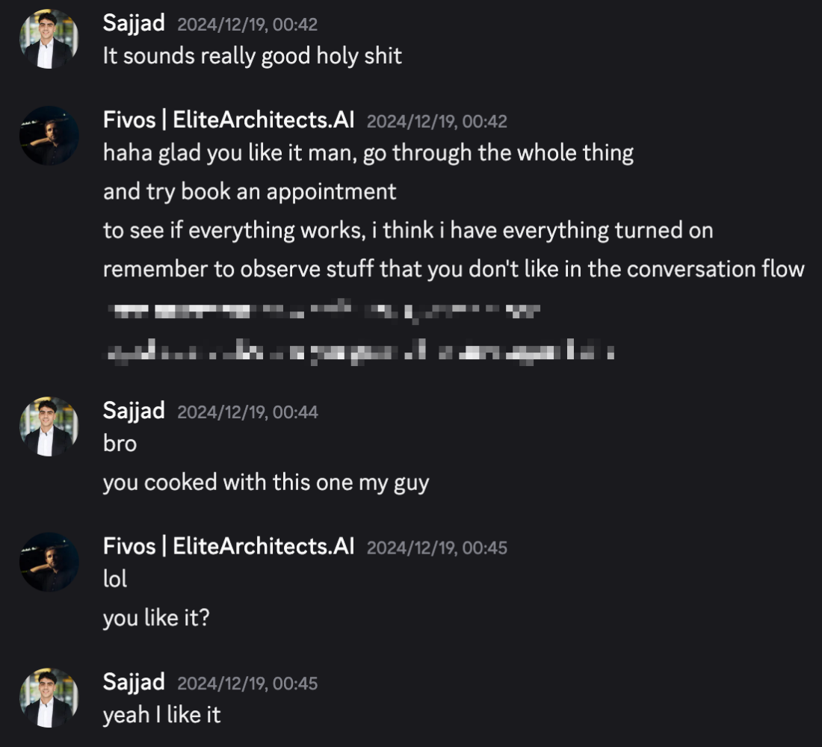This screenshot has width=822, height=747.
Task: Click Sajjad's avatar beside the "bro" message
Action: tap(49, 427)
